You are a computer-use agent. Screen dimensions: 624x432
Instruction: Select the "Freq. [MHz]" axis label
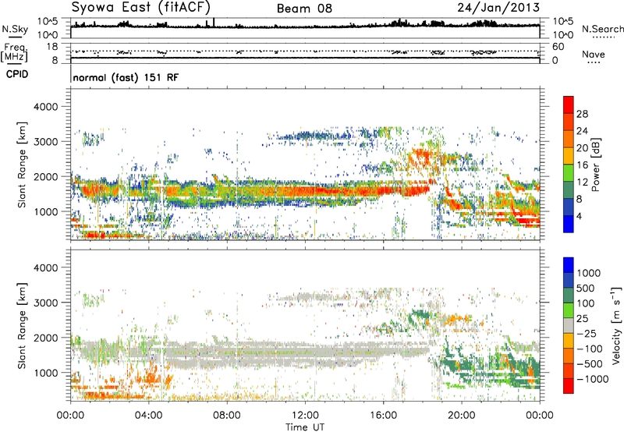point(14,52)
